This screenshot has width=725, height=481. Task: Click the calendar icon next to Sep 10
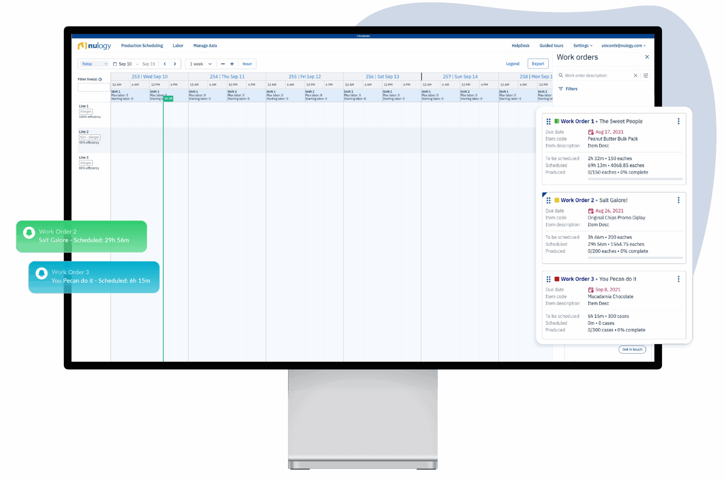tap(115, 64)
